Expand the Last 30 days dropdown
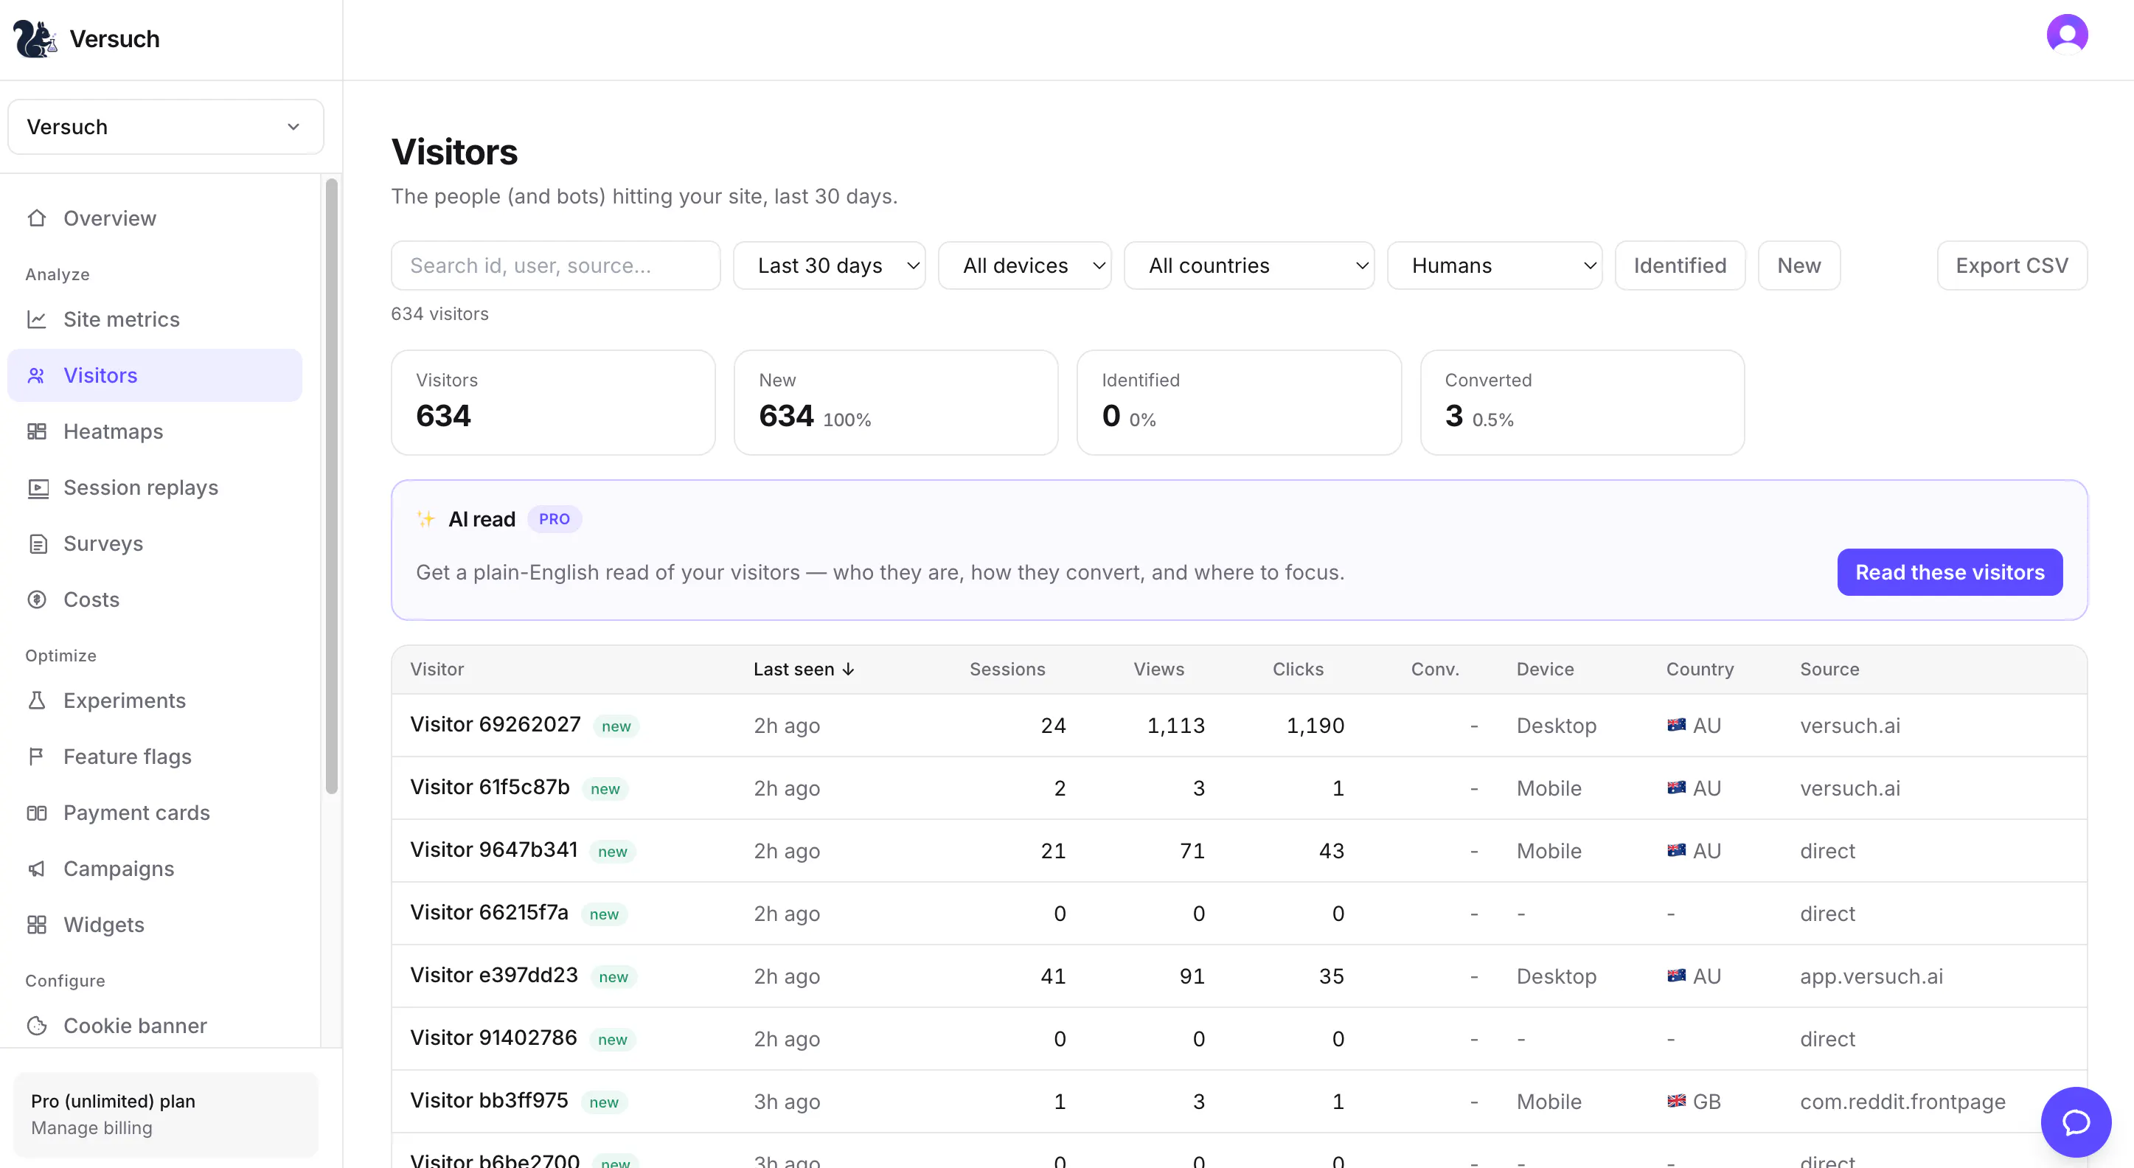 pyautogui.click(x=828, y=266)
